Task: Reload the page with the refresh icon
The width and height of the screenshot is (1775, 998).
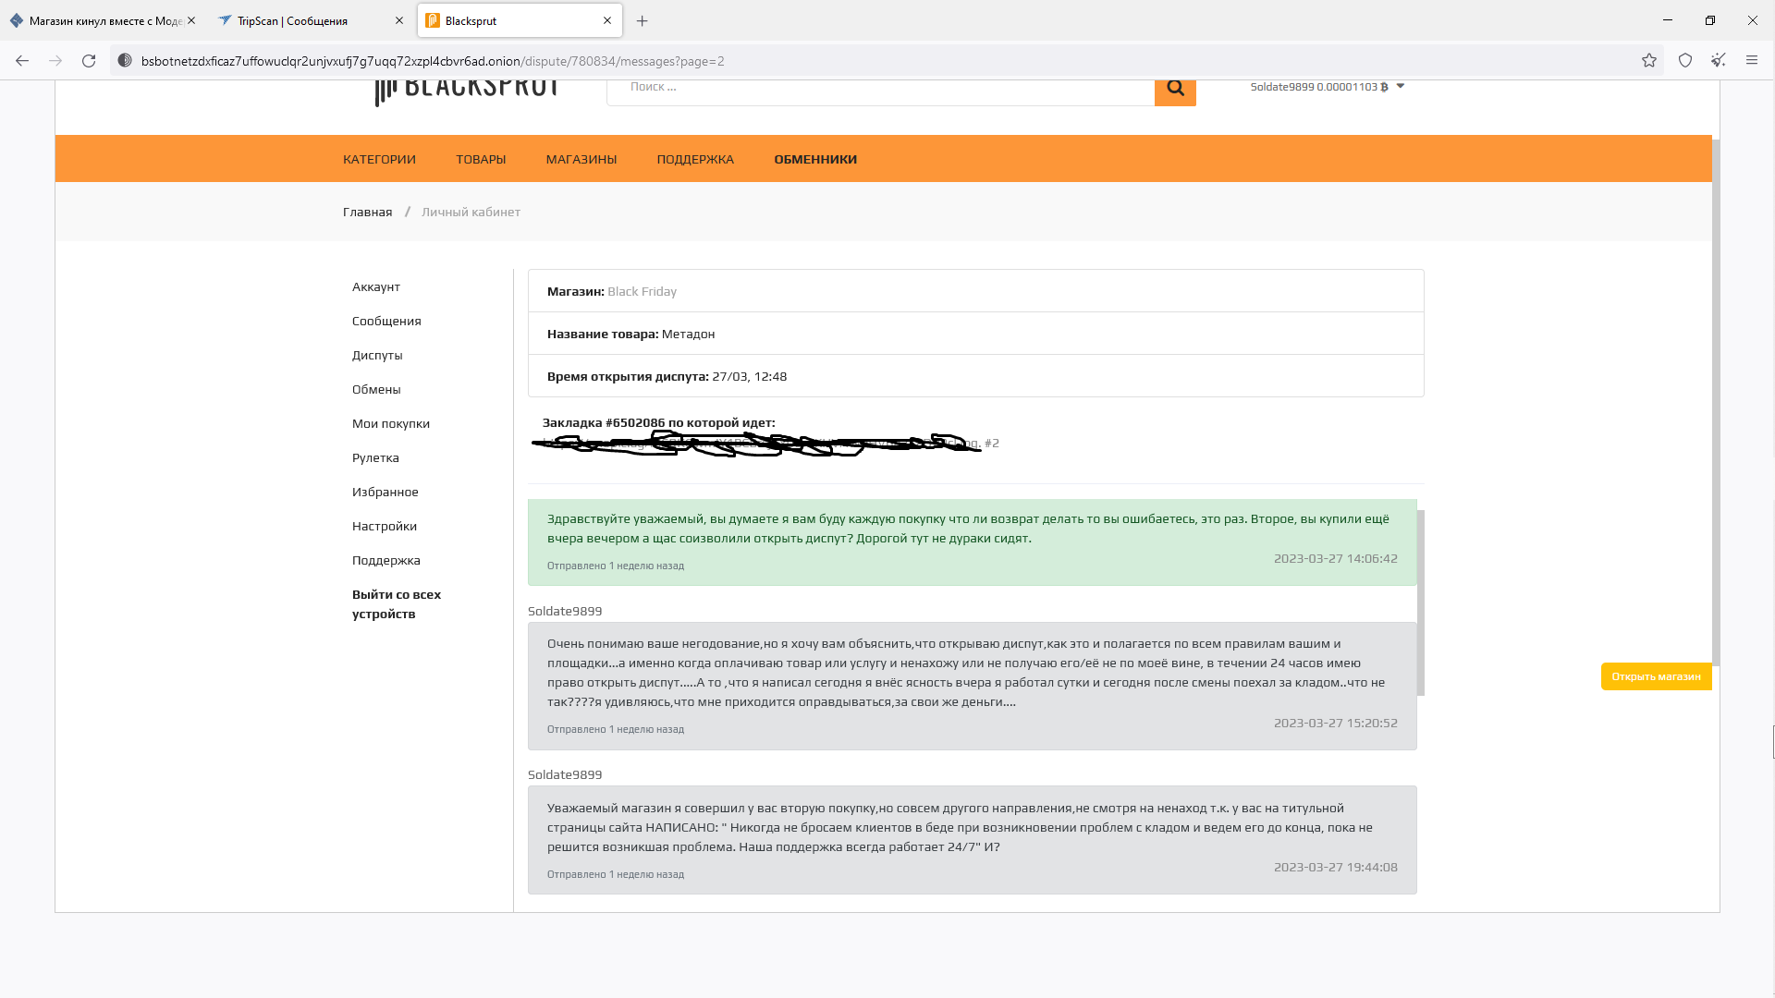Action: pyautogui.click(x=89, y=61)
